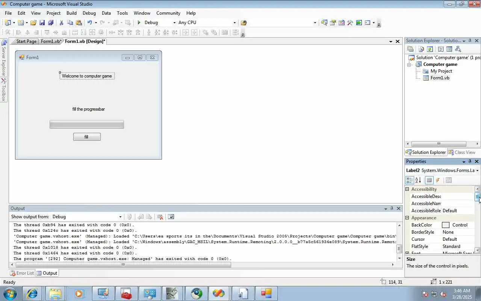Open the Toolbox side tab
This screenshot has height=301, width=481.
click(4, 90)
